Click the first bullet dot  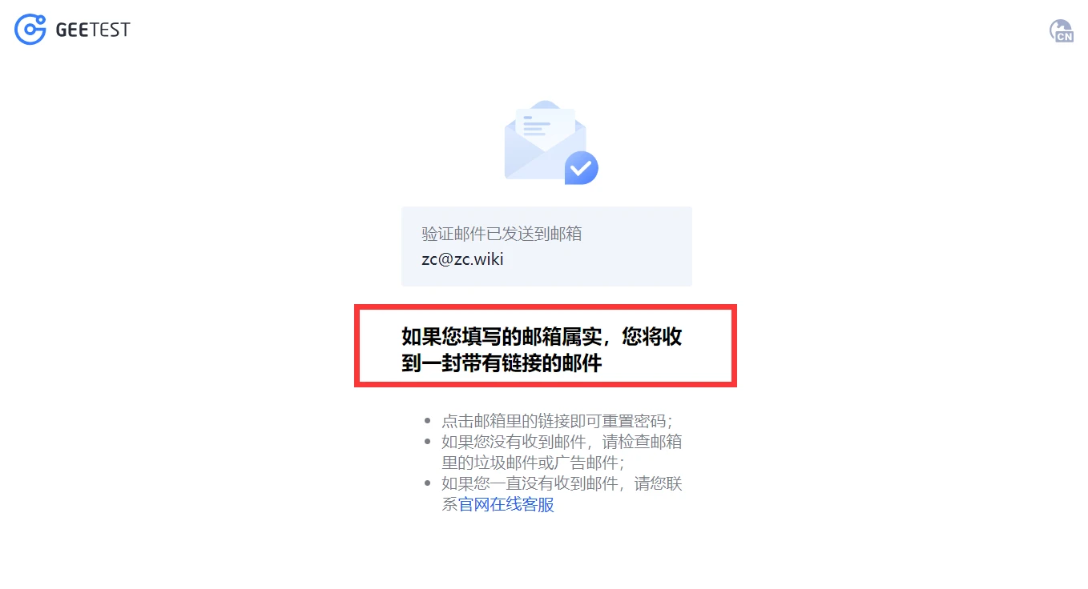[427, 422]
